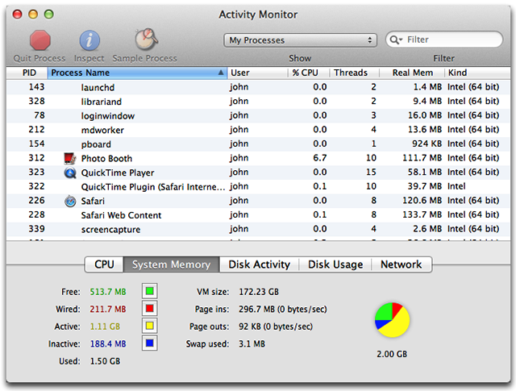Screen dimensions: 516x391
Task: Select the QuickTime Player icon in list
Action: 70,173
